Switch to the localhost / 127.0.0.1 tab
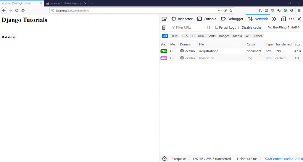303x162 pixels. click(66, 4)
